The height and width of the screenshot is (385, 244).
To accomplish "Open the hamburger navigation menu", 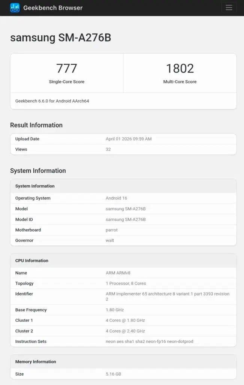I will click(229, 7).
